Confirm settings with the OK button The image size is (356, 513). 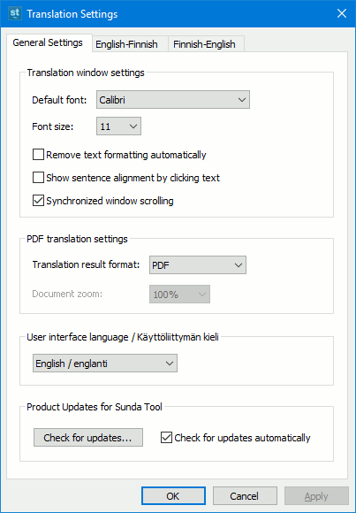click(x=173, y=496)
